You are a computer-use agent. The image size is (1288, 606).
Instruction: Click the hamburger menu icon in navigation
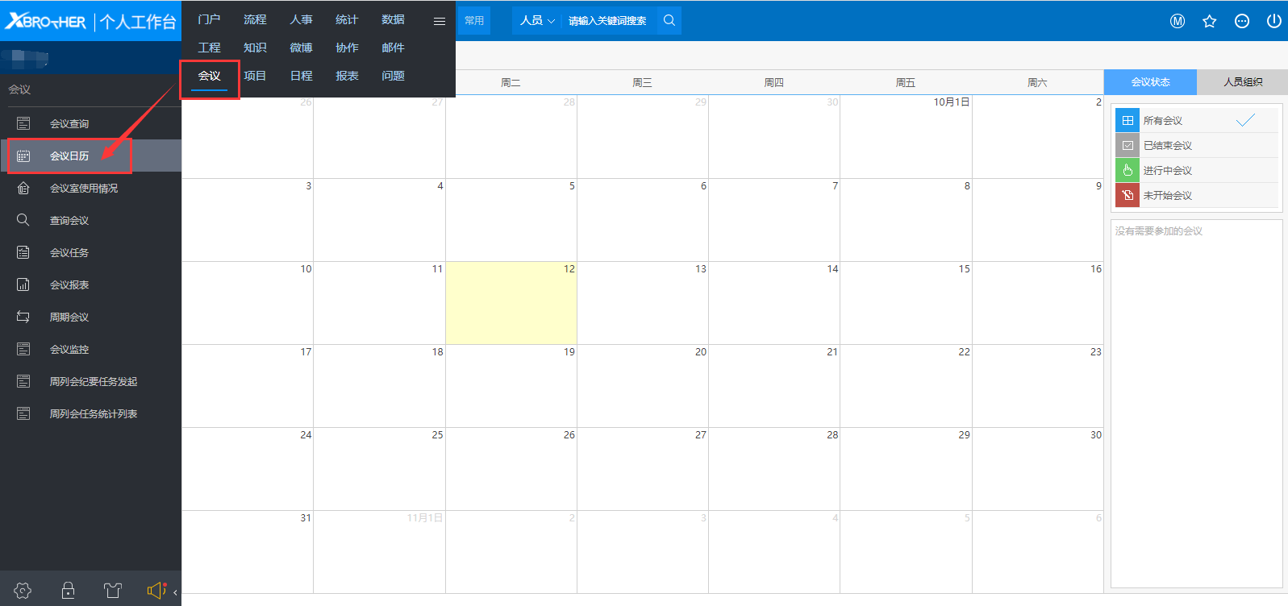[x=440, y=21]
